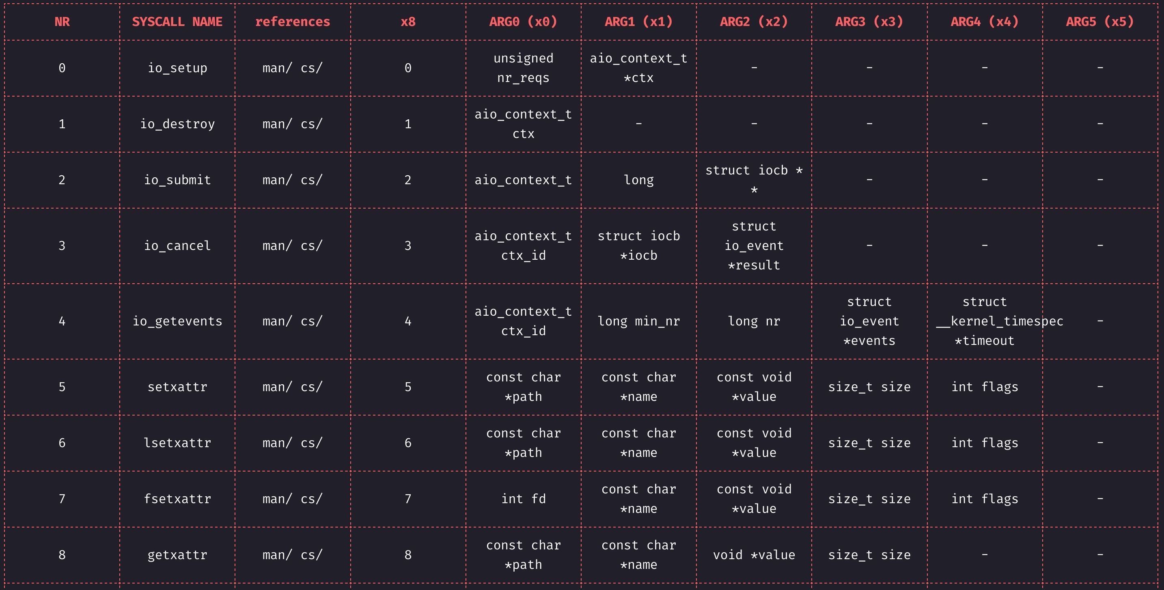The image size is (1164, 590).
Task: Click the SYSCALL NAME column header
Action: [177, 22]
